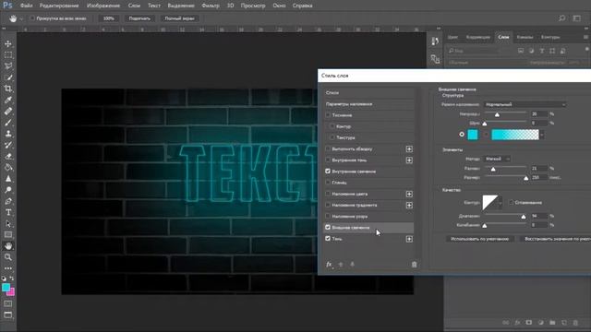The height and width of the screenshot is (332, 591).
Task: Select the Path Selection tool
Action: pyautogui.click(x=8, y=224)
